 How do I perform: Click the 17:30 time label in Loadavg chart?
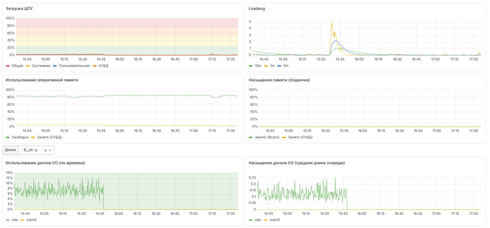[x=474, y=59]
